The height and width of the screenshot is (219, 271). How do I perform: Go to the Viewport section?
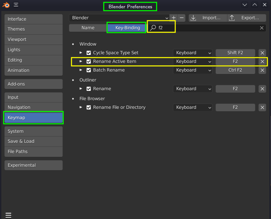[34, 40]
